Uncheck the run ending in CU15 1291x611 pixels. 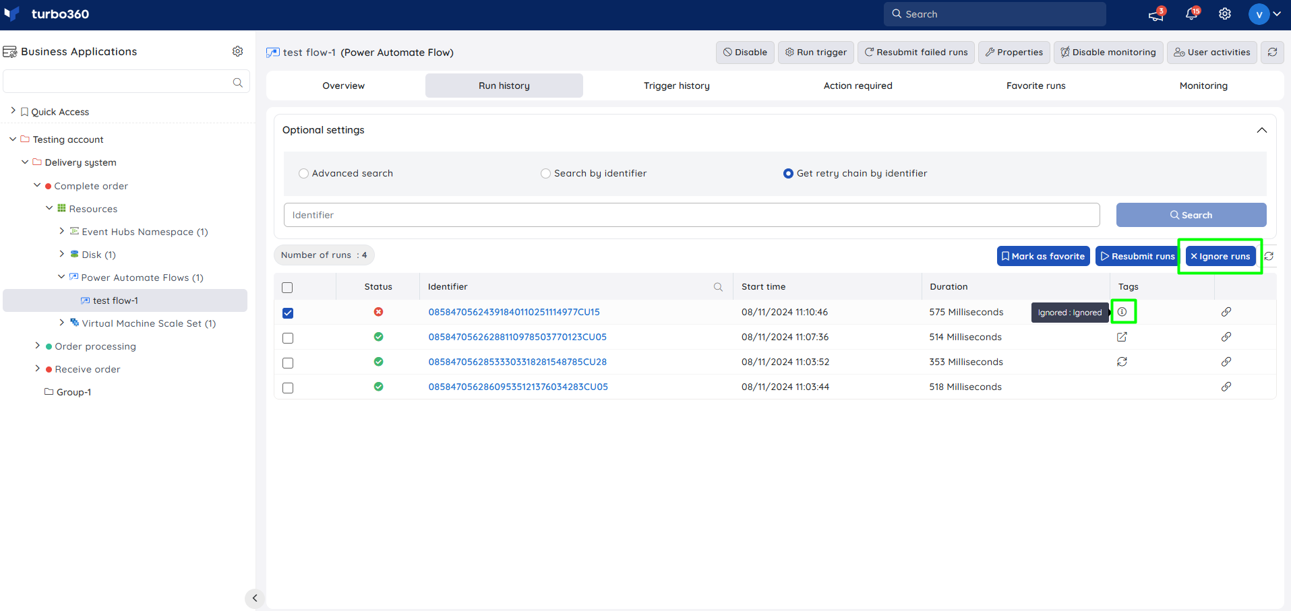tap(288, 313)
